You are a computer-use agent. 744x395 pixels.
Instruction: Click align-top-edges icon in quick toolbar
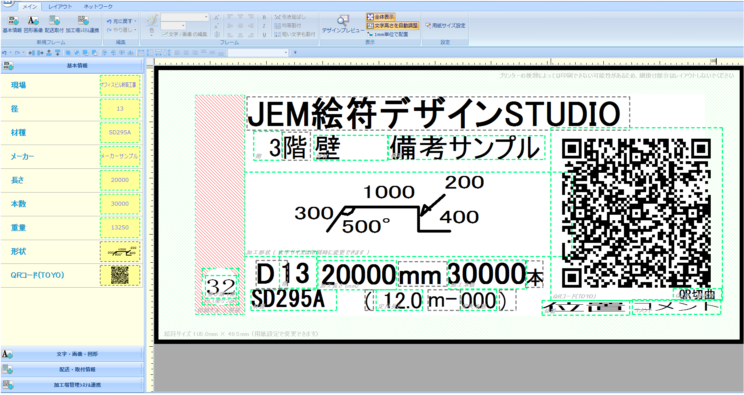[122, 52]
